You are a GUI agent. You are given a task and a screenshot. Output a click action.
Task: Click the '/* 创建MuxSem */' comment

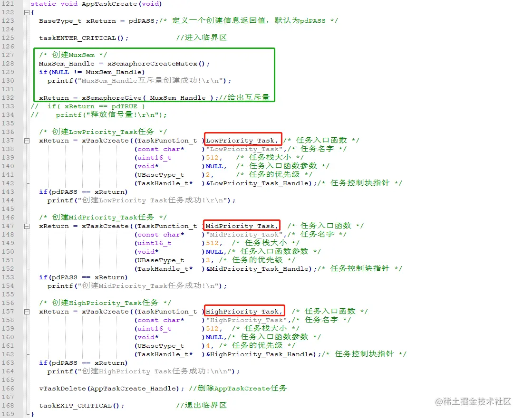pyautogui.click(x=73, y=55)
